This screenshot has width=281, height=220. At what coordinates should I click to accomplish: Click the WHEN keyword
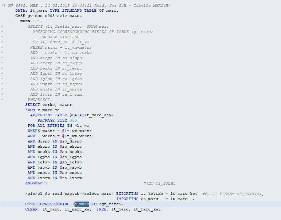(25, 21)
